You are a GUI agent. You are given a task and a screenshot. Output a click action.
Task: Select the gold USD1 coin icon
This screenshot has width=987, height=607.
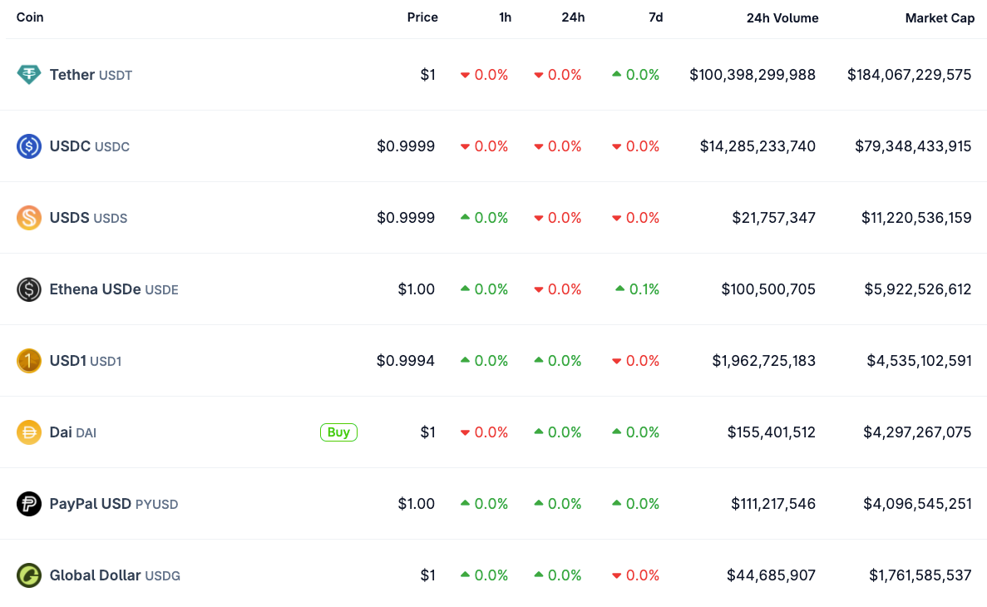click(x=29, y=361)
